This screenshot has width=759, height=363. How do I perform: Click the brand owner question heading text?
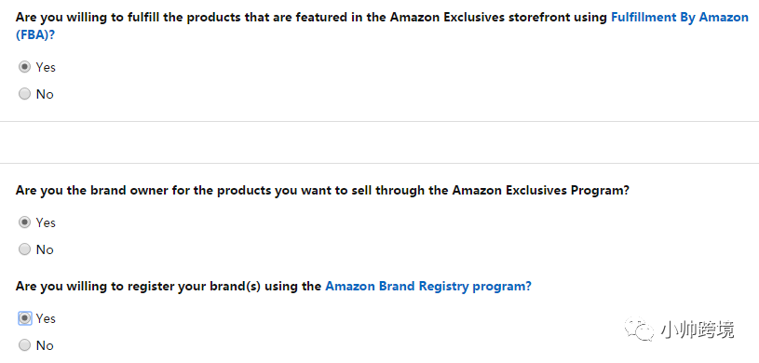click(x=322, y=190)
